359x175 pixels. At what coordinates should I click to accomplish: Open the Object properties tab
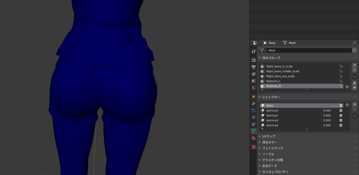click(253, 97)
